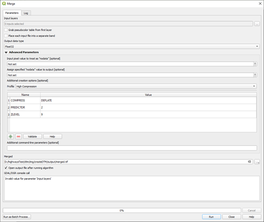This screenshot has width=264, height=222.
Task: Click the red remove row icon
Action: [18, 136]
